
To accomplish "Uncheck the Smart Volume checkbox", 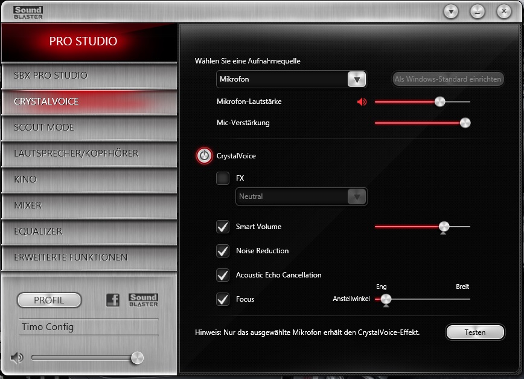I will [x=223, y=227].
